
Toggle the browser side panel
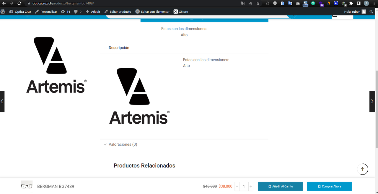pyautogui.click(x=359, y=4)
